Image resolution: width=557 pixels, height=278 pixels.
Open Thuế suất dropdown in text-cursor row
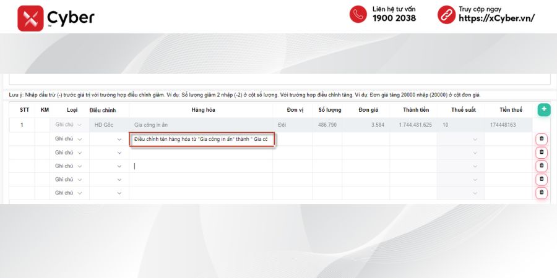click(x=460, y=166)
